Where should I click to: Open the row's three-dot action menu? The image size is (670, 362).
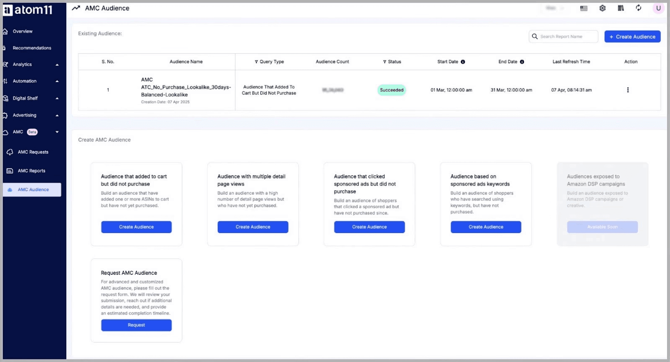pos(628,90)
